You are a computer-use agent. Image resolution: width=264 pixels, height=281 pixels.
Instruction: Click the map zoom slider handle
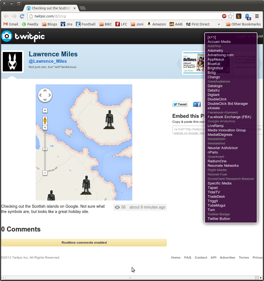pyautogui.click(x=45, y=149)
